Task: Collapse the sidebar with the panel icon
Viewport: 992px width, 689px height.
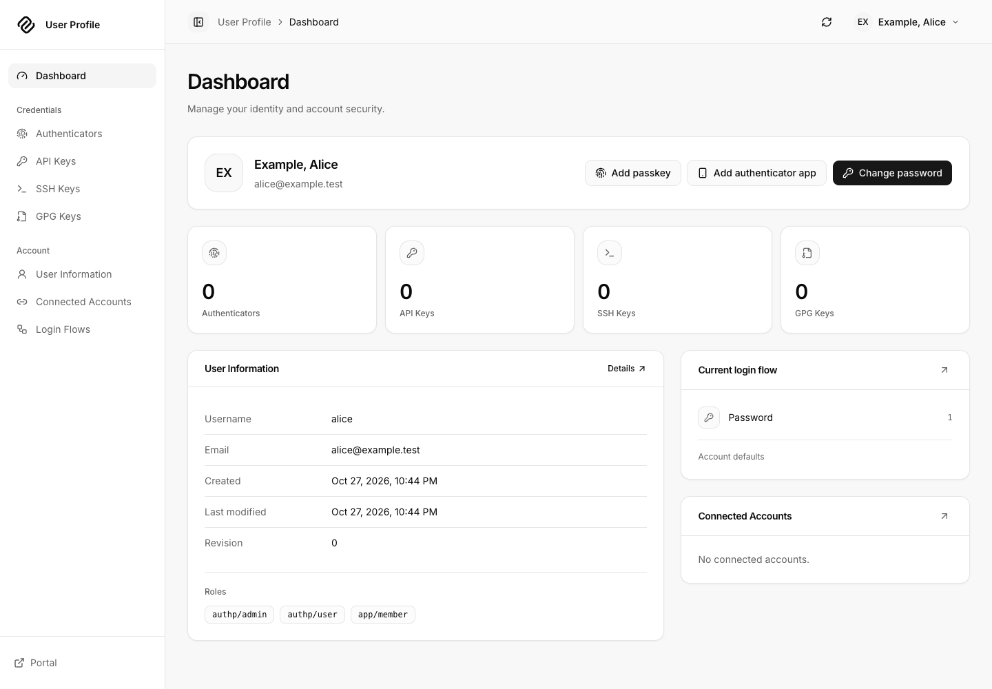Action: pos(198,22)
